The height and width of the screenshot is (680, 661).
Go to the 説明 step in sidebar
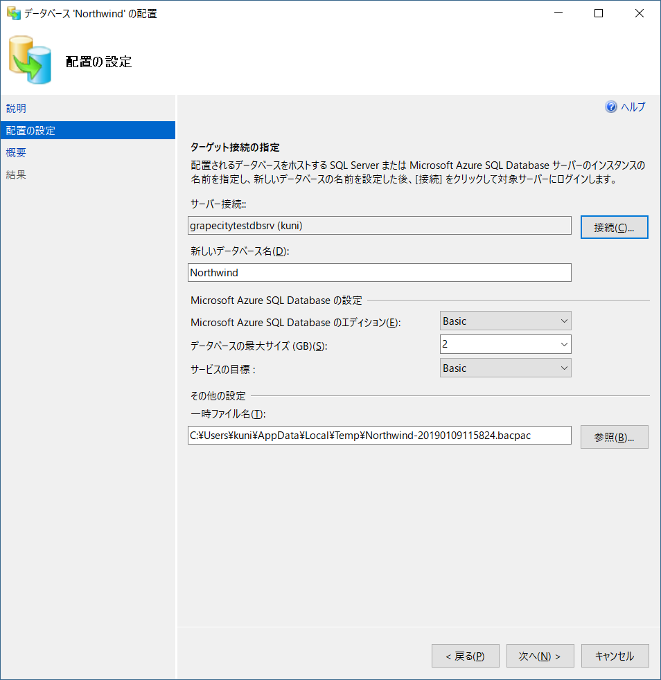click(16, 108)
